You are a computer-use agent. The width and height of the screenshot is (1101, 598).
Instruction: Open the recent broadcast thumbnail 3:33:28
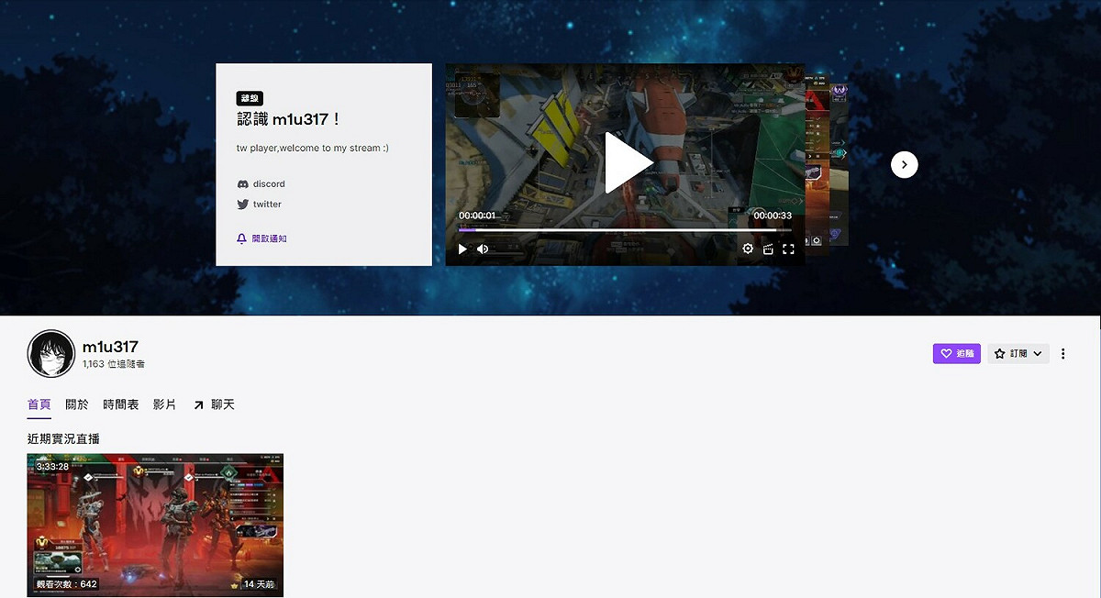[155, 525]
